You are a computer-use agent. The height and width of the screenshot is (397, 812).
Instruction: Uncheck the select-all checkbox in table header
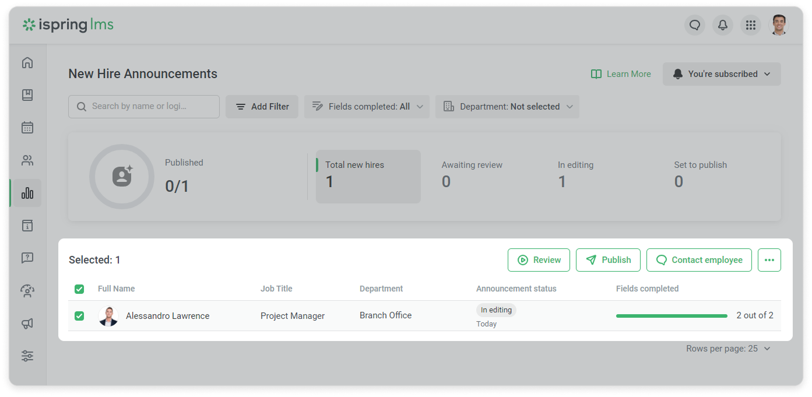(79, 289)
